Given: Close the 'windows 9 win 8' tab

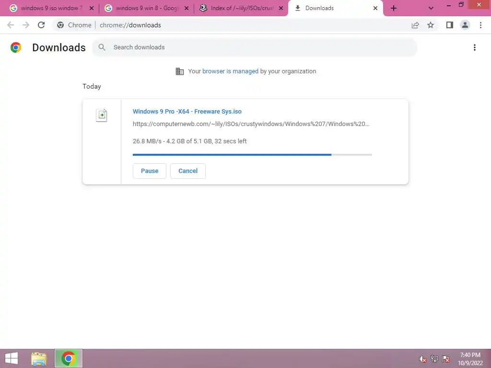Looking at the screenshot, I should [x=187, y=9].
